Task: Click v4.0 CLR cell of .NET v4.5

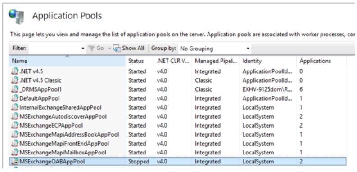Action: click(x=162, y=71)
